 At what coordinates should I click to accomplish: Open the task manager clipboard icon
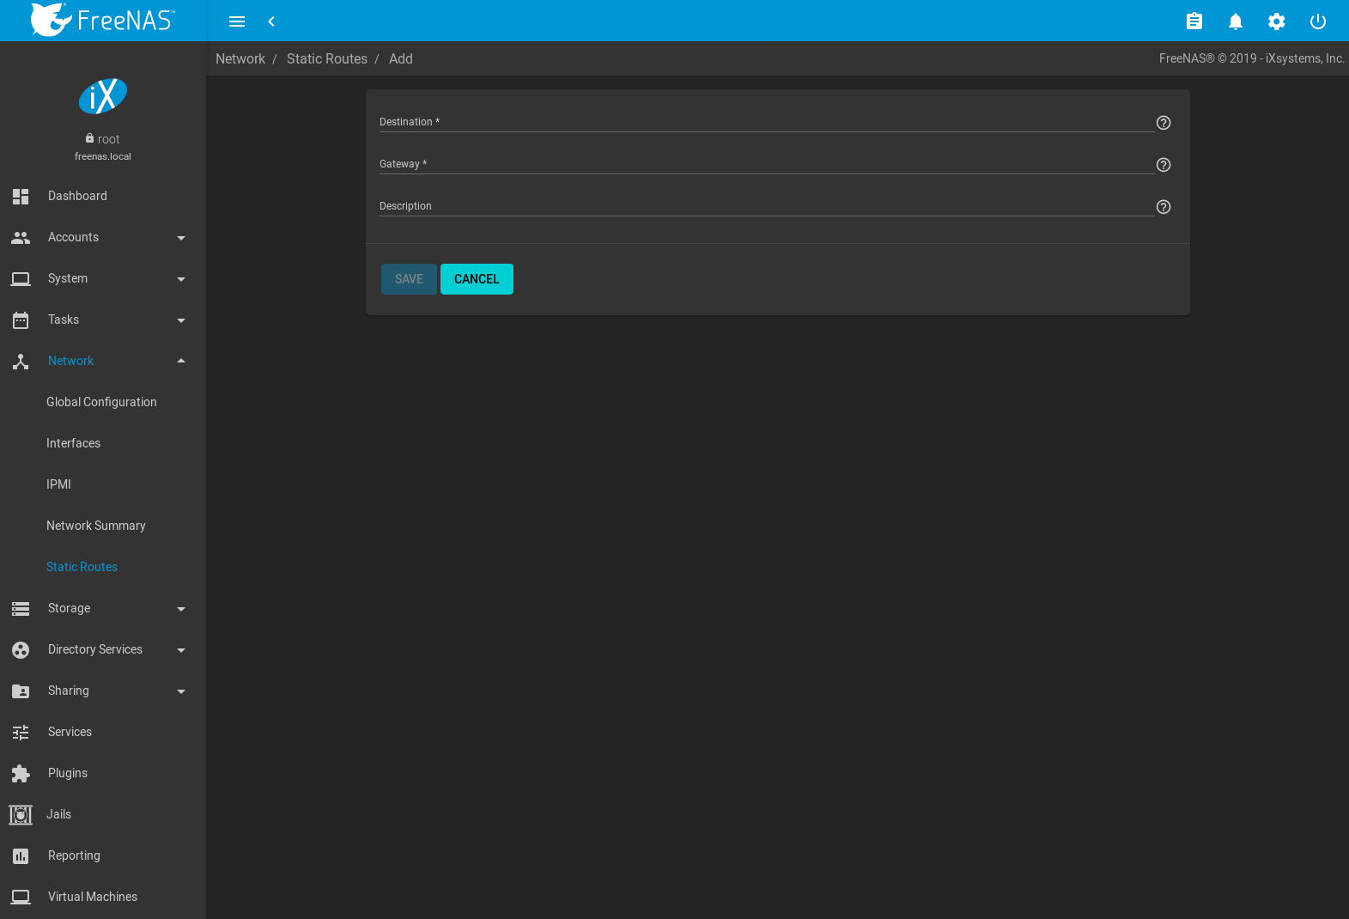(1194, 21)
